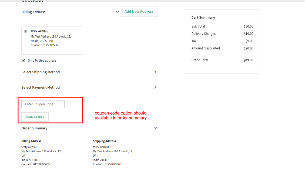Select the Delivery Charges label
Viewport: 305px width, 171px height.
coord(203,33)
